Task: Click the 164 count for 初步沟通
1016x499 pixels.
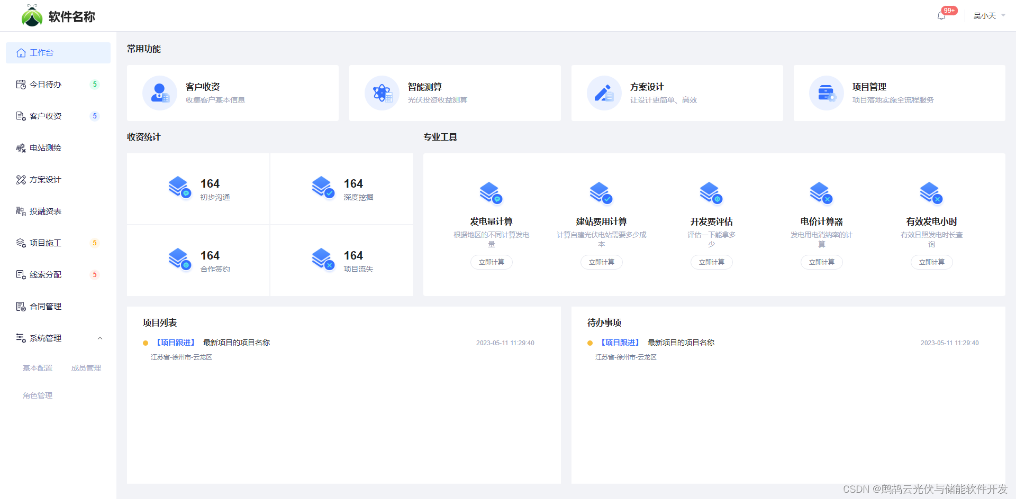Action: tap(210, 183)
